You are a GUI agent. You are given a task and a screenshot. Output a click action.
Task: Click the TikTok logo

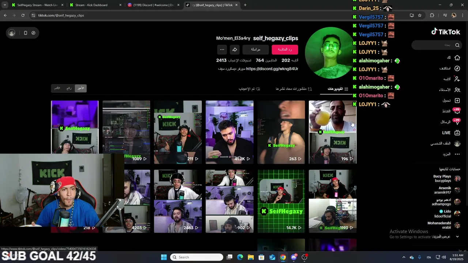point(446,32)
